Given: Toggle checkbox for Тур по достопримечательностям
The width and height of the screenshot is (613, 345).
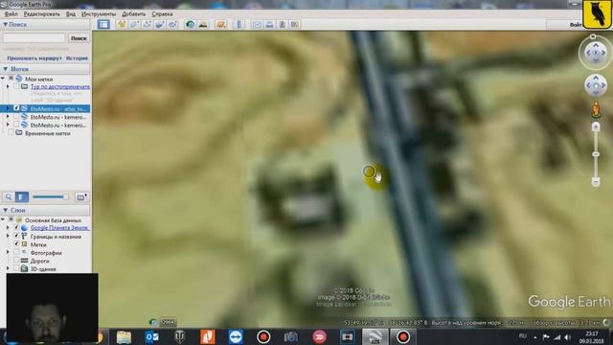Looking at the screenshot, I should click(16, 86).
